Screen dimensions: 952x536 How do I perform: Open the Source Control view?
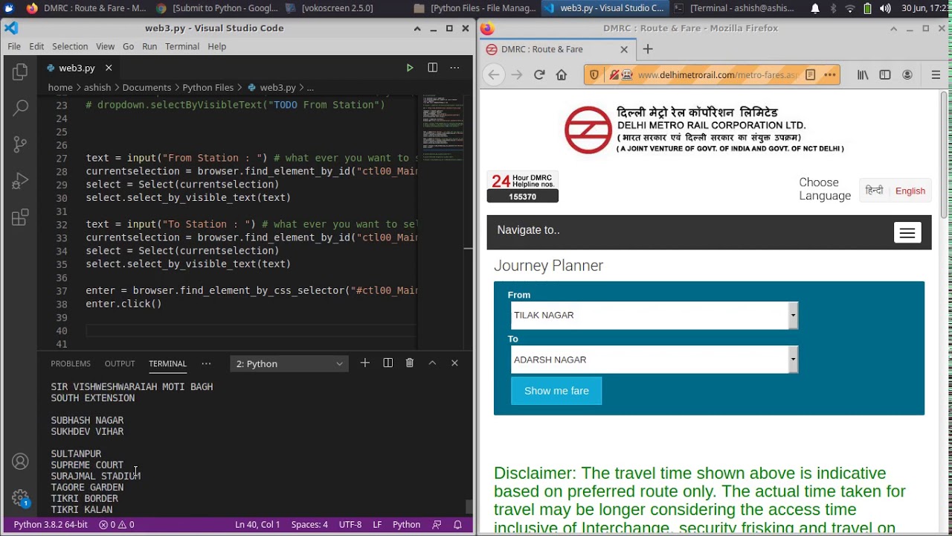[x=20, y=144]
